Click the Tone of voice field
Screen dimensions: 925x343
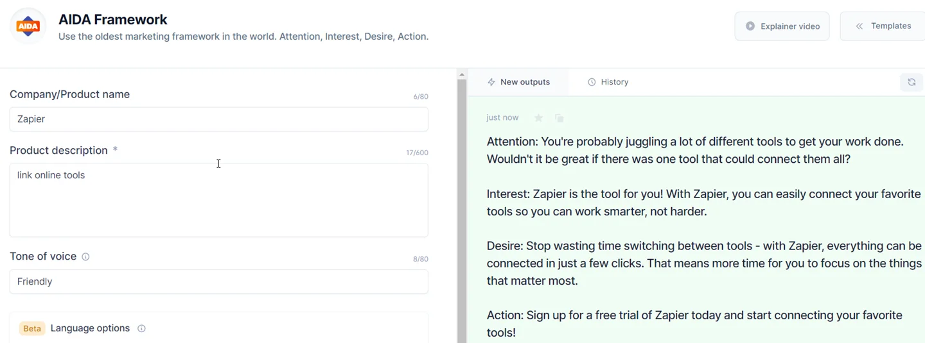218,281
